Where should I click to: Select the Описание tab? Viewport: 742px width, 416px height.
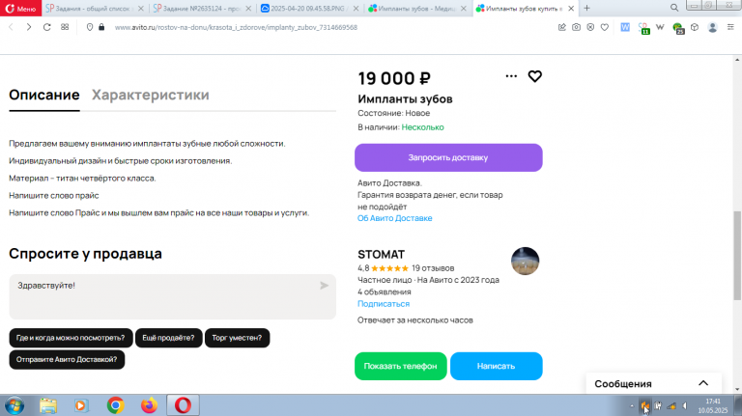click(44, 95)
